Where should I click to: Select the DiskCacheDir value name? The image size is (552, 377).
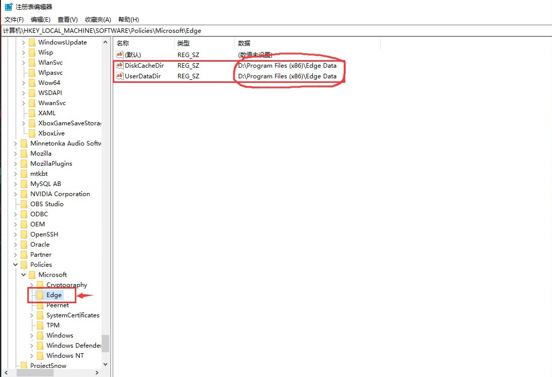point(145,66)
